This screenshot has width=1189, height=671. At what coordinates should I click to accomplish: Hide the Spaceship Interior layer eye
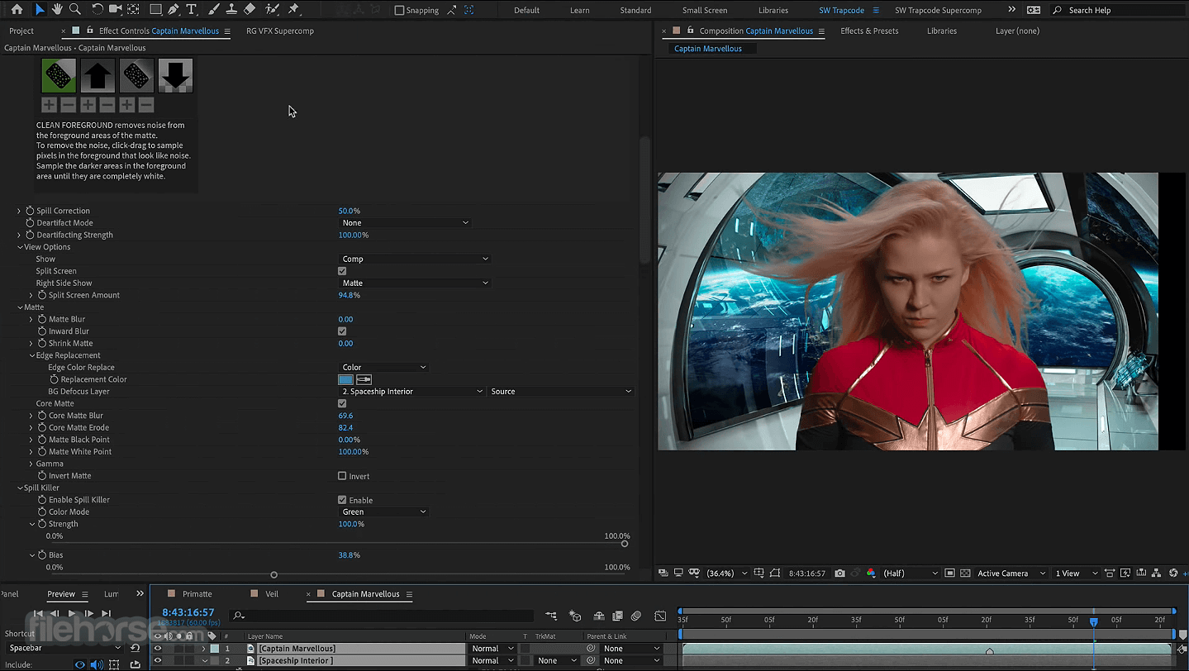pos(157,660)
